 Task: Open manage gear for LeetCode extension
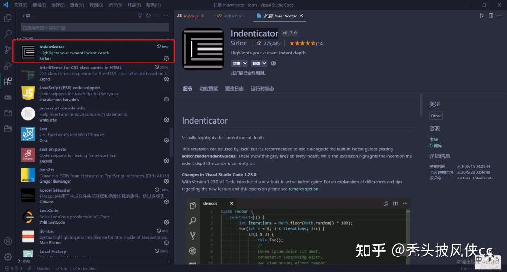(x=166, y=222)
